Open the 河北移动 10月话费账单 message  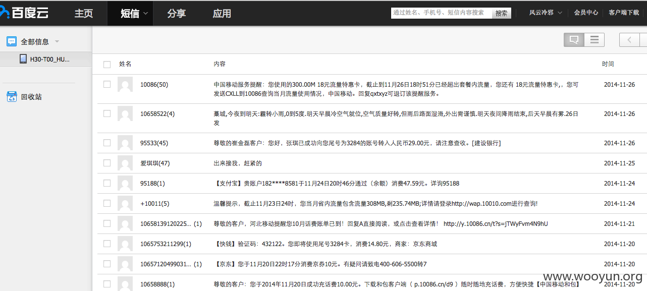(381, 224)
